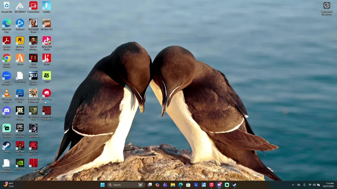Select TikTok LIVE Studio desktop icon

(47, 43)
